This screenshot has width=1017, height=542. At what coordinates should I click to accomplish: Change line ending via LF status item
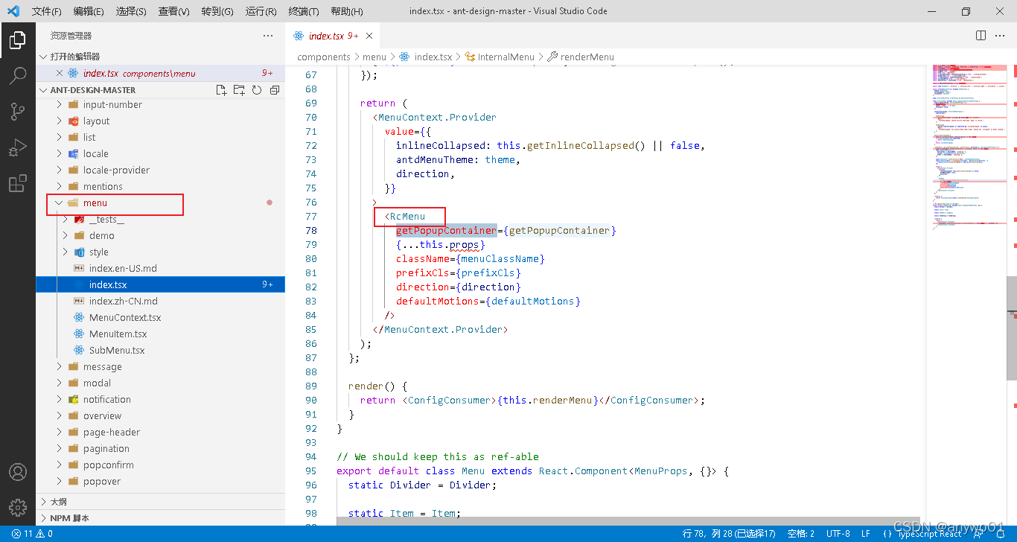tap(866, 534)
